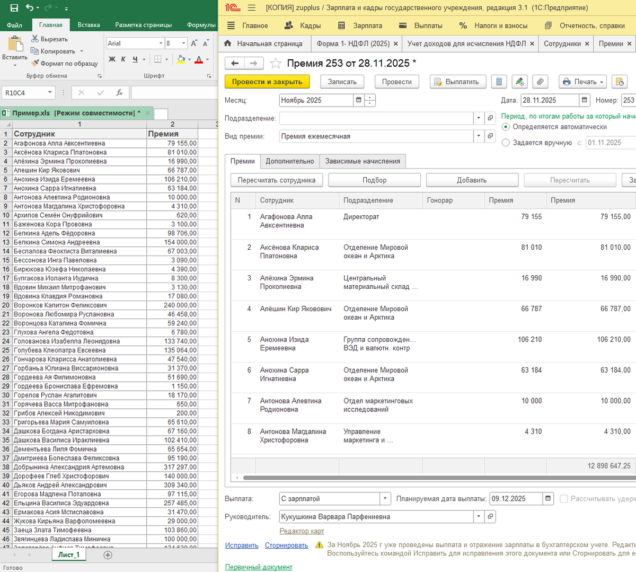
Task: Navigate back with the left arrow button
Action: [235, 63]
